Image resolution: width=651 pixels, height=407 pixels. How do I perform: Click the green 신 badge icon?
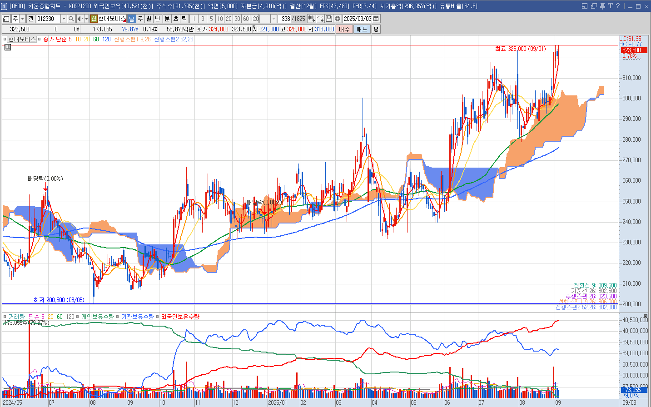pyautogui.click(x=94, y=19)
